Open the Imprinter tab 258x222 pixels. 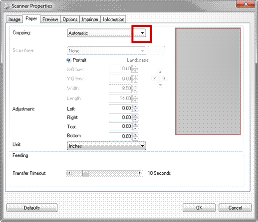[x=90, y=19]
